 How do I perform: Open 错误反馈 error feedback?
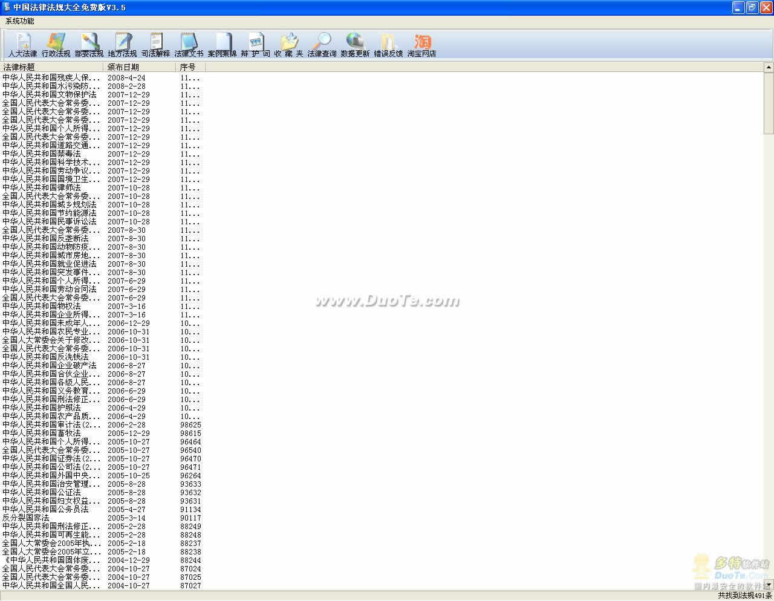[x=388, y=45]
